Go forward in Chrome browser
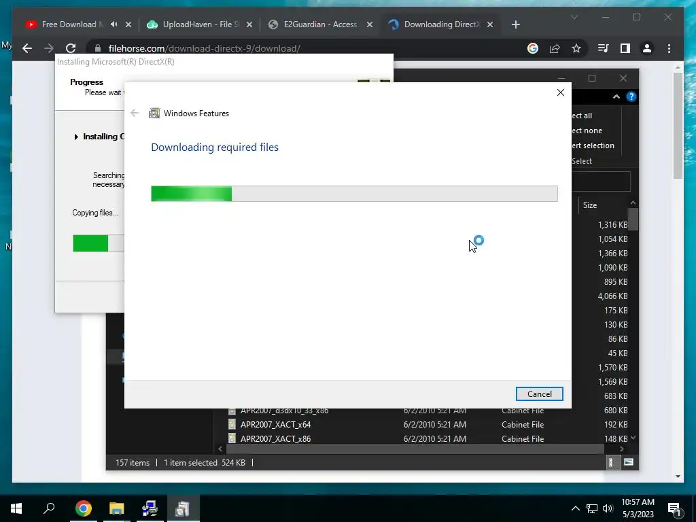This screenshot has width=696, height=522. (49, 48)
